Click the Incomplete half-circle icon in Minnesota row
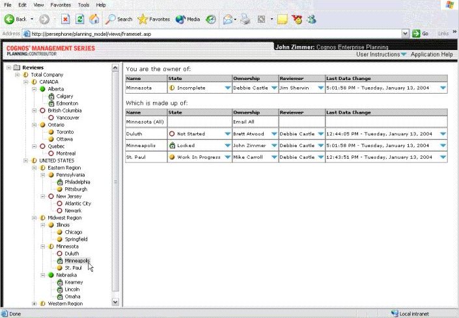Screen dimensions: 459x318 click(x=172, y=88)
